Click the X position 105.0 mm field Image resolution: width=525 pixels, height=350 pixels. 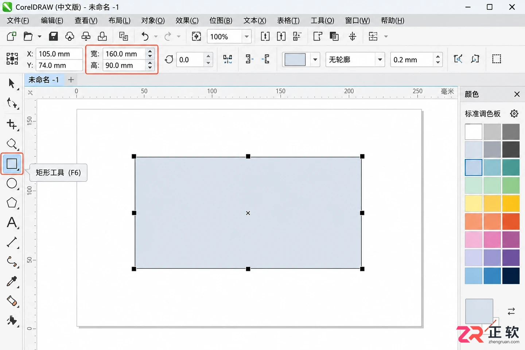(x=59, y=54)
